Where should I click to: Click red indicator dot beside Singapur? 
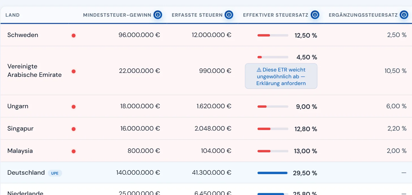click(x=74, y=129)
